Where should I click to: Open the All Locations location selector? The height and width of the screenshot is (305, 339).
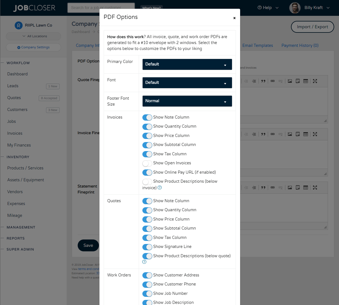point(33,36)
